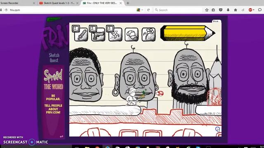This screenshot has width=264, height=148.
Task: Click the flower item icon
Action: click(x=148, y=35)
